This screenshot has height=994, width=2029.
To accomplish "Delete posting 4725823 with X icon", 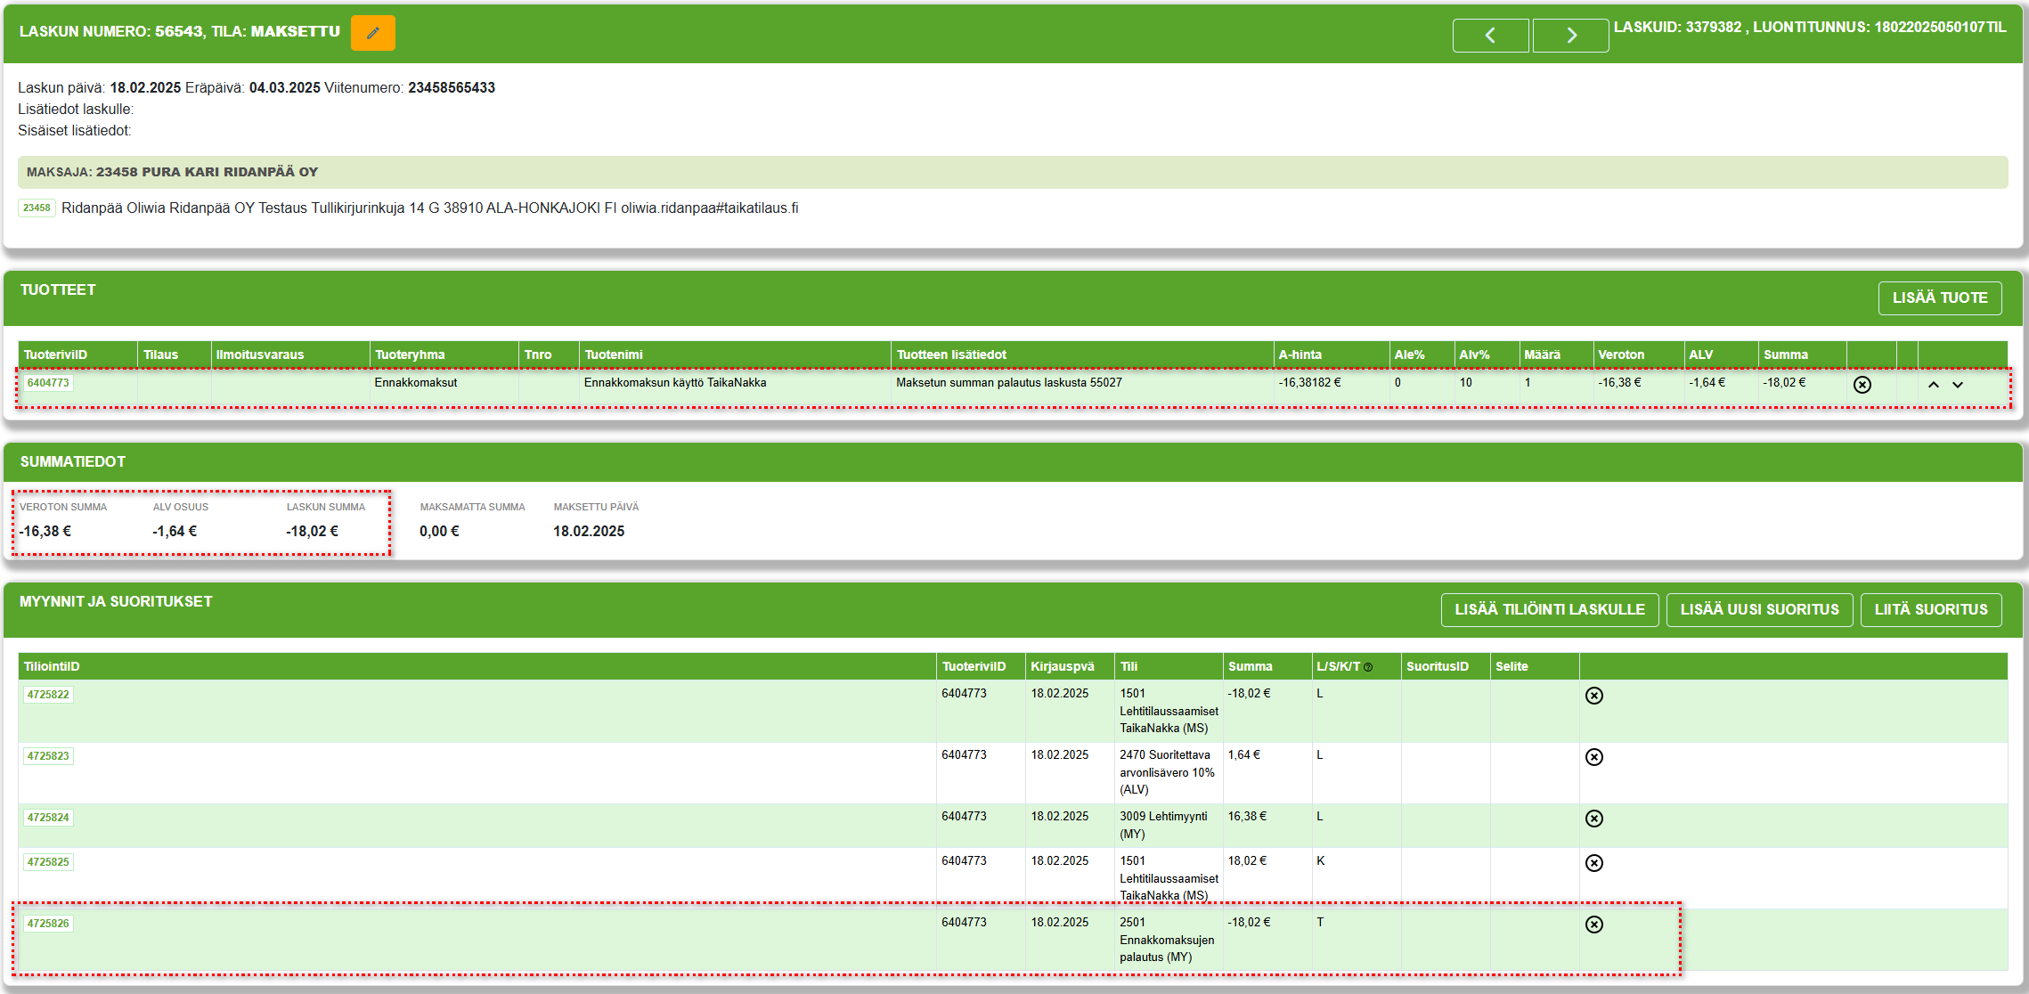I will pos(1593,756).
